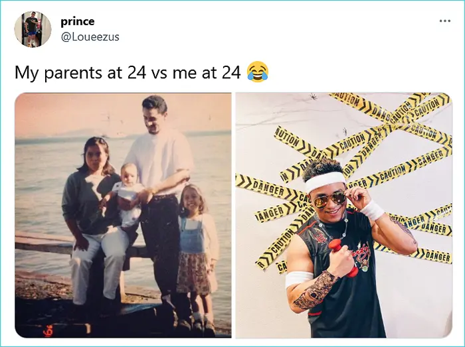
Task: Click the white wristband on the raised hand
Action: (373, 210)
